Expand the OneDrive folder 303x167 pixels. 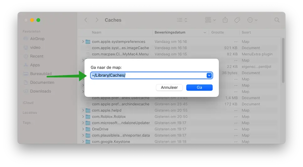83,129
